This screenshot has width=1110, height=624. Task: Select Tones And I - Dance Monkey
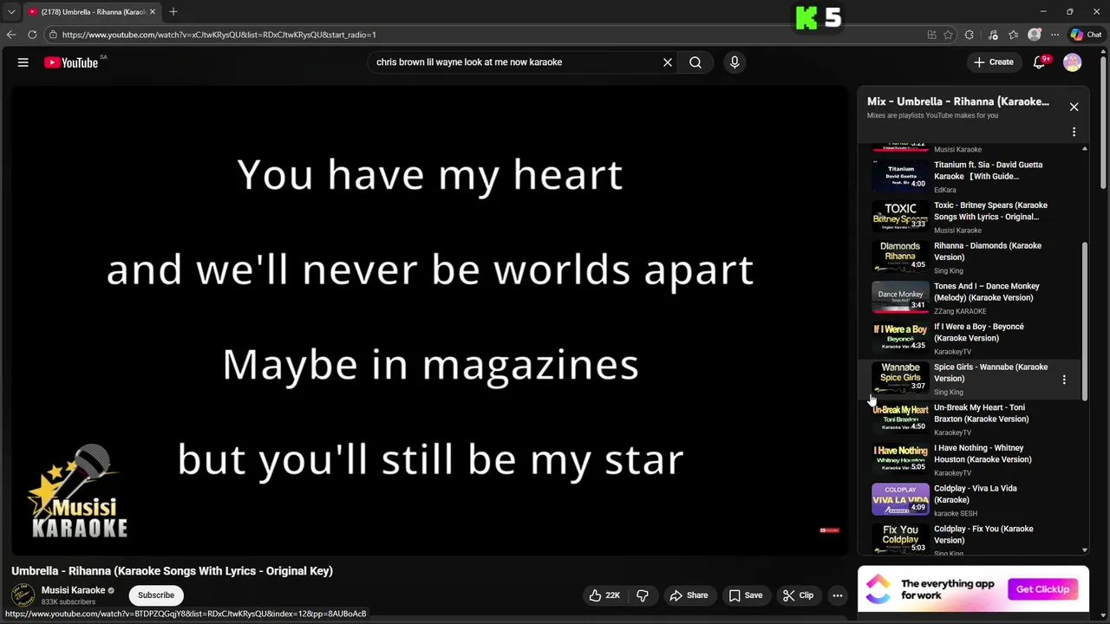tap(968, 297)
